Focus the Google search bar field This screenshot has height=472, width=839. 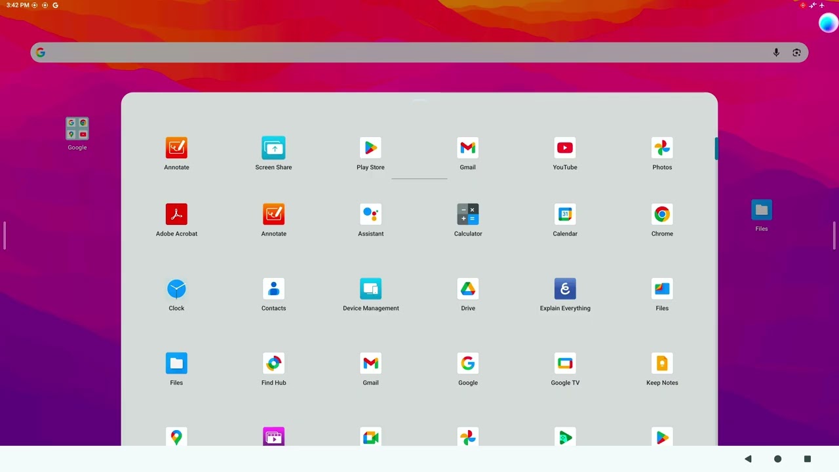pyautogui.click(x=419, y=52)
